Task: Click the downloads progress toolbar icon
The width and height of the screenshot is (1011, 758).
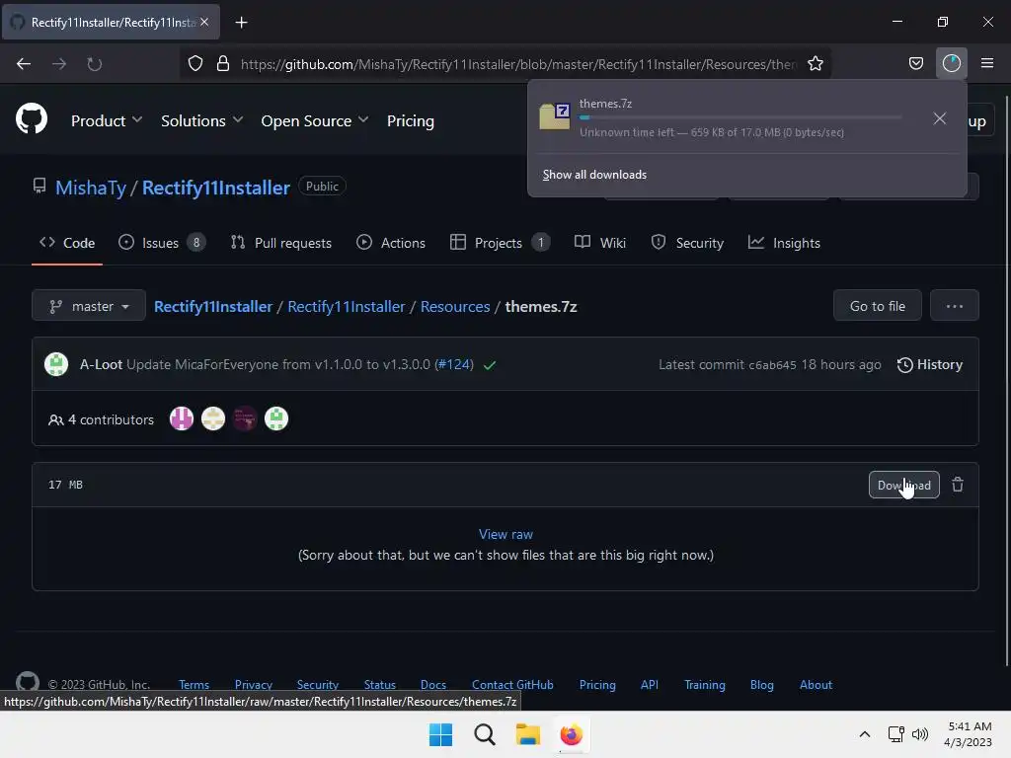Action: click(951, 63)
